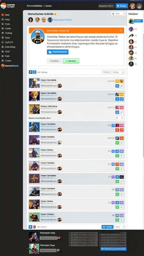Click the pink tag in the third list row
Viewport: 144px width, 256px height.
coord(122,107)
